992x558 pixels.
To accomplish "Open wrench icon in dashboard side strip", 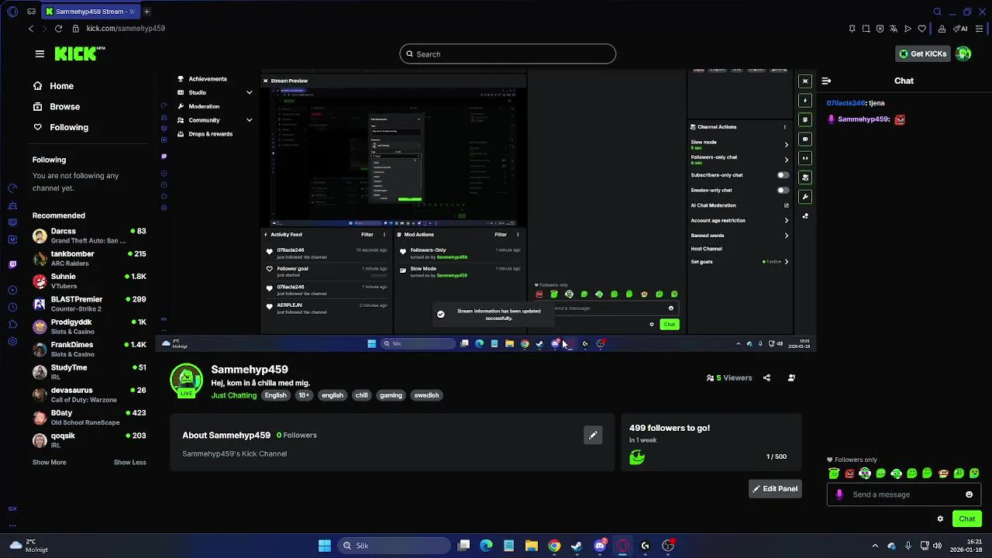I will coord(805,197).
